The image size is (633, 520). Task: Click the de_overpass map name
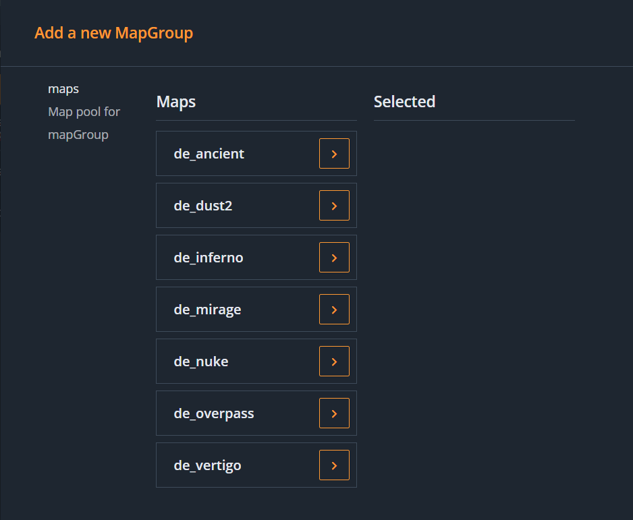(x=214, y=413)
